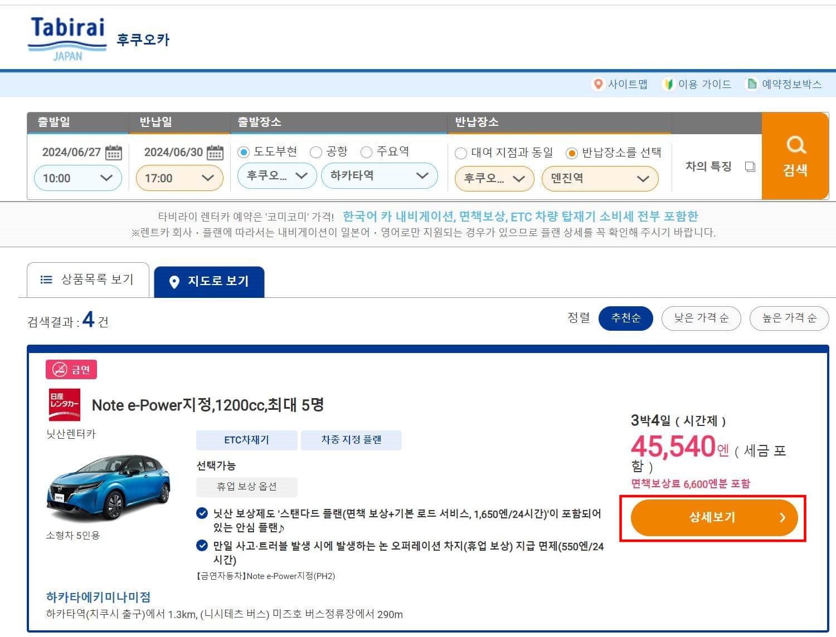Click the Nissan Rent-a-Car logo

(65, 405)
